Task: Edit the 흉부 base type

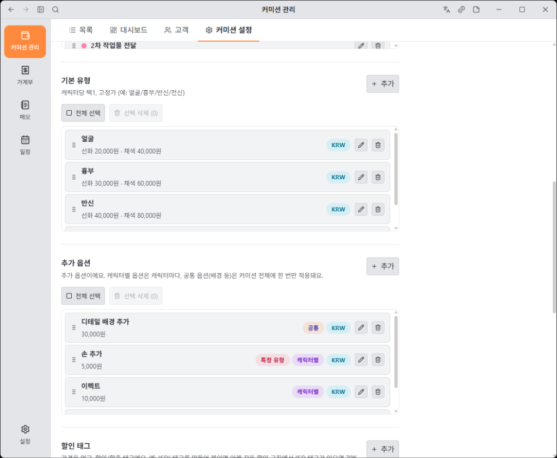Action: tap(361, 177)
